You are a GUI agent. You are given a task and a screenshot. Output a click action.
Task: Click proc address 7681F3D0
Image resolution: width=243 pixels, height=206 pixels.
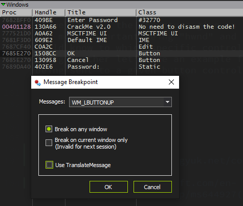point(16,40)
